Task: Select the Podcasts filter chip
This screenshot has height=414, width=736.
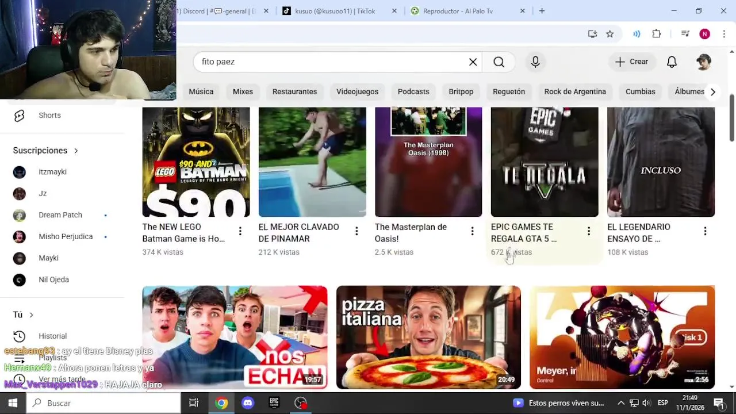Action: [x=413, y=91]
